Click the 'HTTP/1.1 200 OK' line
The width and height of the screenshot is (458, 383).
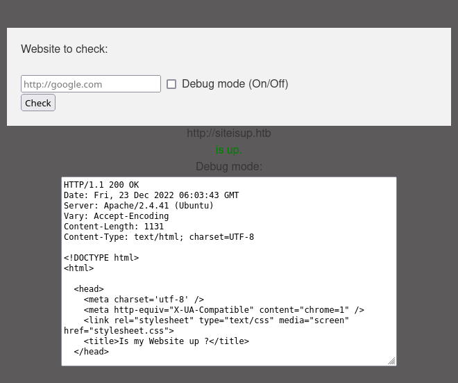(101, 185)
